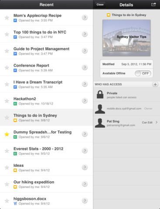Expand details for Everest Stats 2000 - 2012

[85, 151]
